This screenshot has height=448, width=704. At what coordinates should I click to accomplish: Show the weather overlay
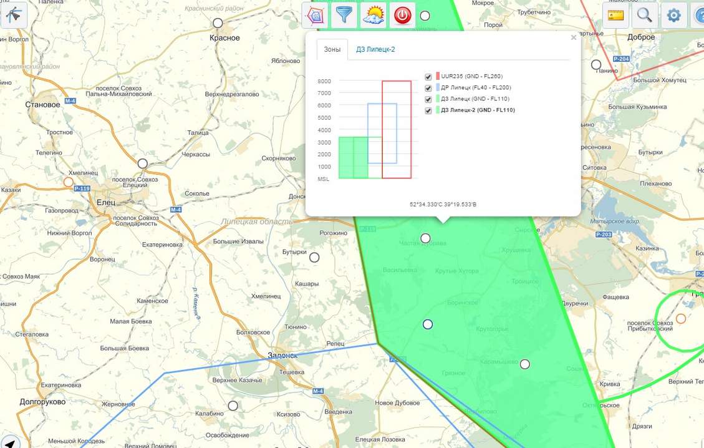coord(373,15)
